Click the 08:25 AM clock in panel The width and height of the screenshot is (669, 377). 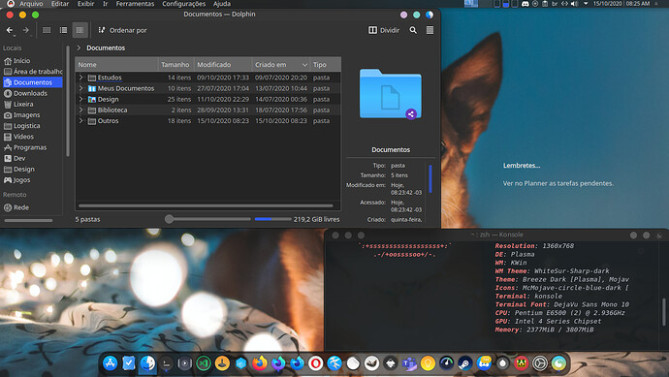[638, 4]
